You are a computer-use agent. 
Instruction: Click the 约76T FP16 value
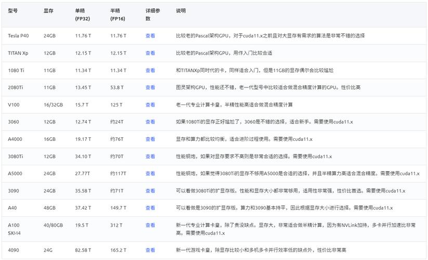point(117,139)
